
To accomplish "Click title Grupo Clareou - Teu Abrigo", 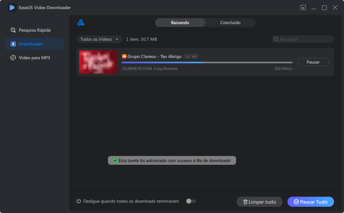I will click(154, 56).
